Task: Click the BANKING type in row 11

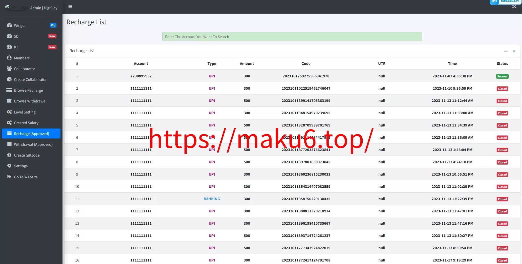Action: [212, 199]
